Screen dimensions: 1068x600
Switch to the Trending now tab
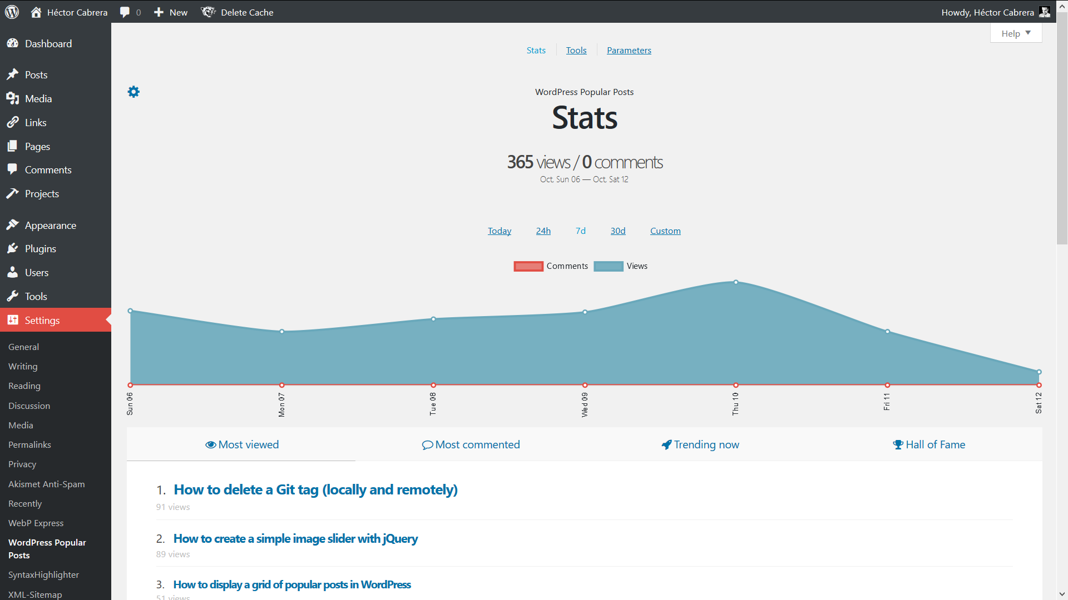tap(700, 444)
